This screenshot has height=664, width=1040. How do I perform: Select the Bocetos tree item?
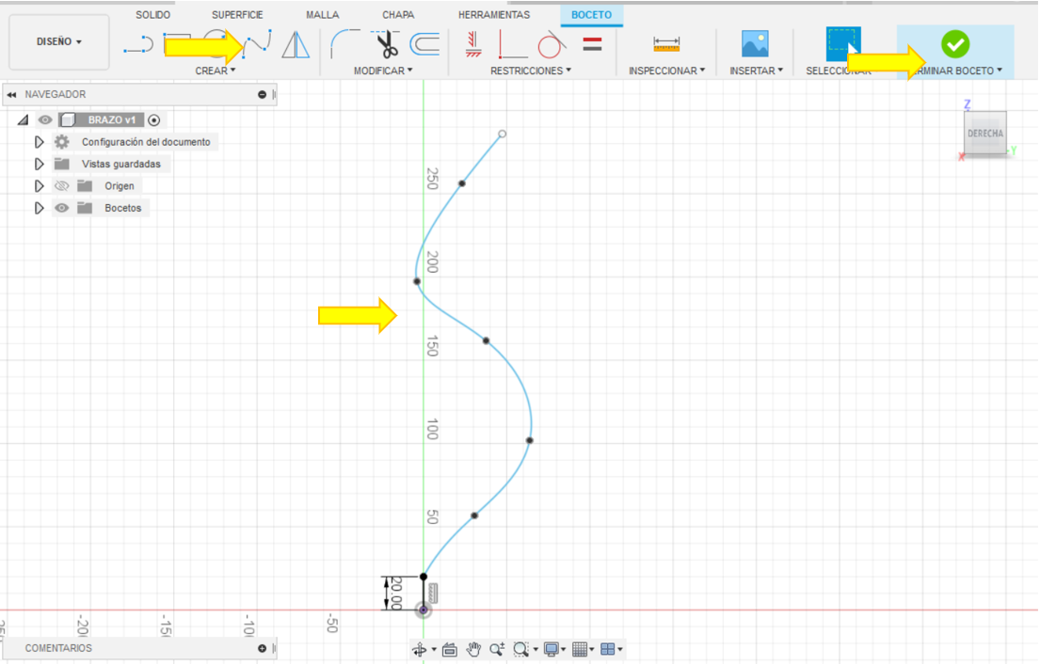click(122, 208)
